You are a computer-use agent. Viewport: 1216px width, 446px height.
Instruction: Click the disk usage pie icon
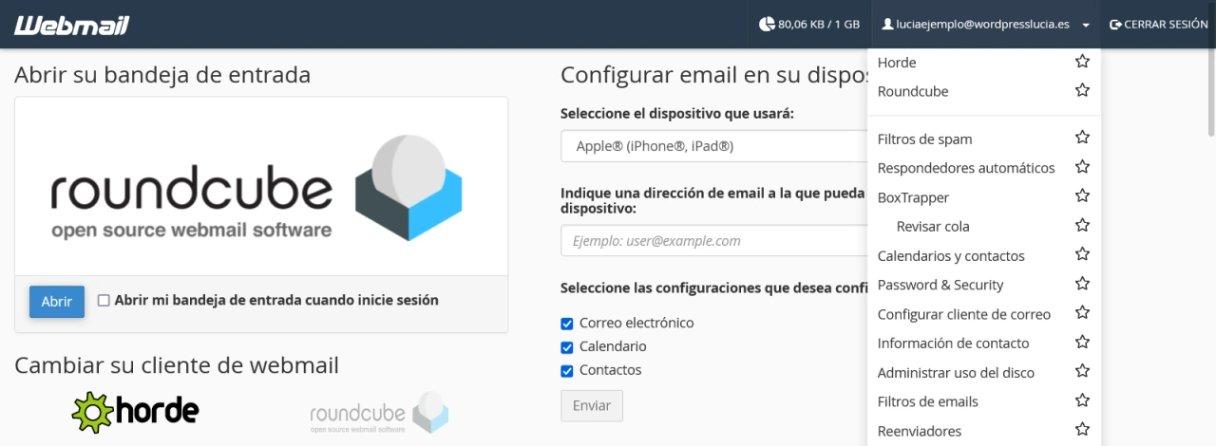[x=767, y=25]
